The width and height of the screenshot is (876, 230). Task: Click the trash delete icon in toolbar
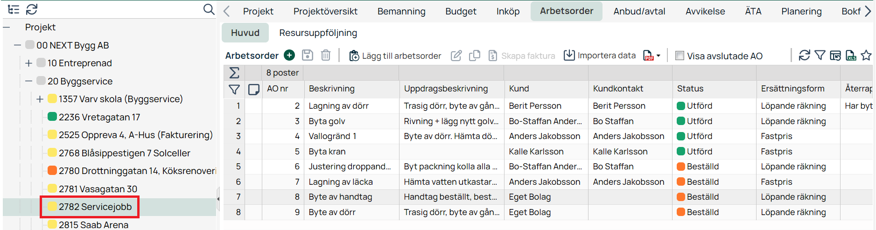pos(326,56)
